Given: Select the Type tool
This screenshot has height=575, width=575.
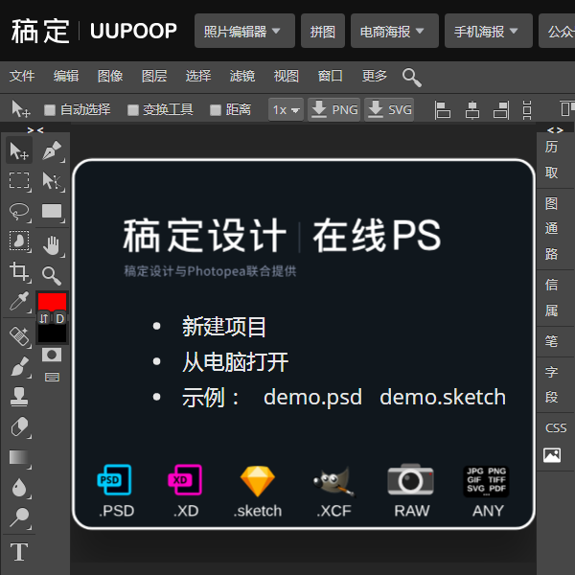Looking at the screenshot, I should click(19, 552).
